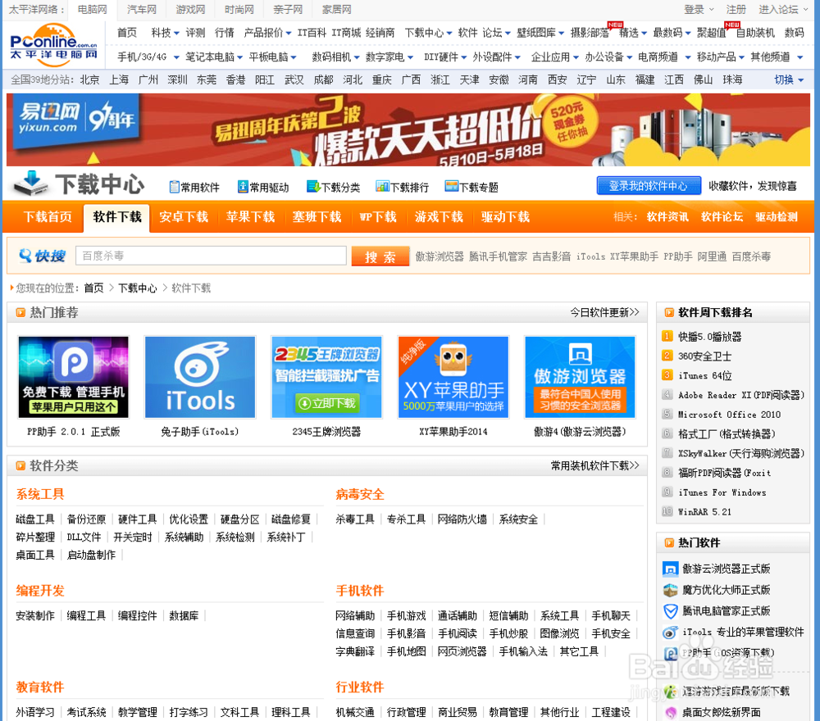This screenshot has height=721, width=820.
Task: Click 热门软件 section icon
Action: [669, 543]
